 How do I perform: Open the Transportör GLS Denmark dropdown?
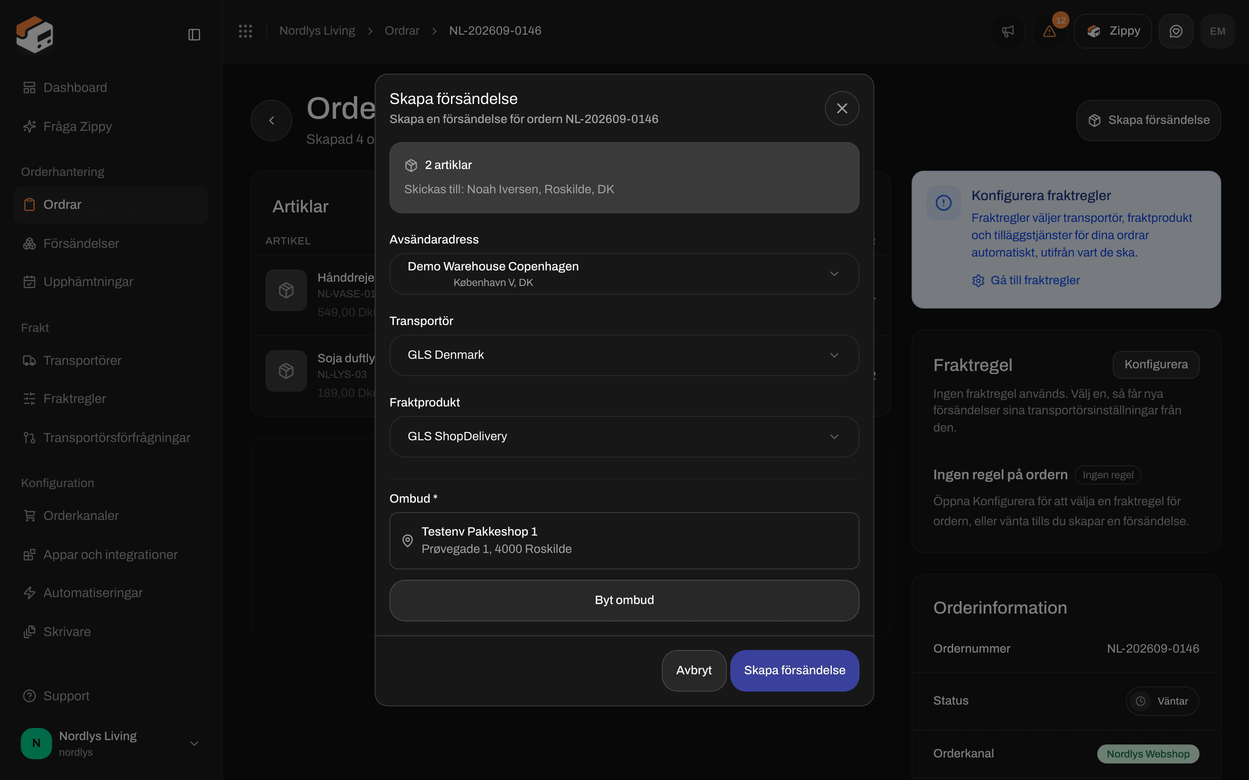(x=624, y=355)
